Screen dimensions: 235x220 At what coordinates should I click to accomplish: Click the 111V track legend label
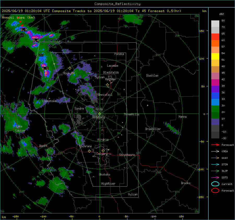[225, 158]
